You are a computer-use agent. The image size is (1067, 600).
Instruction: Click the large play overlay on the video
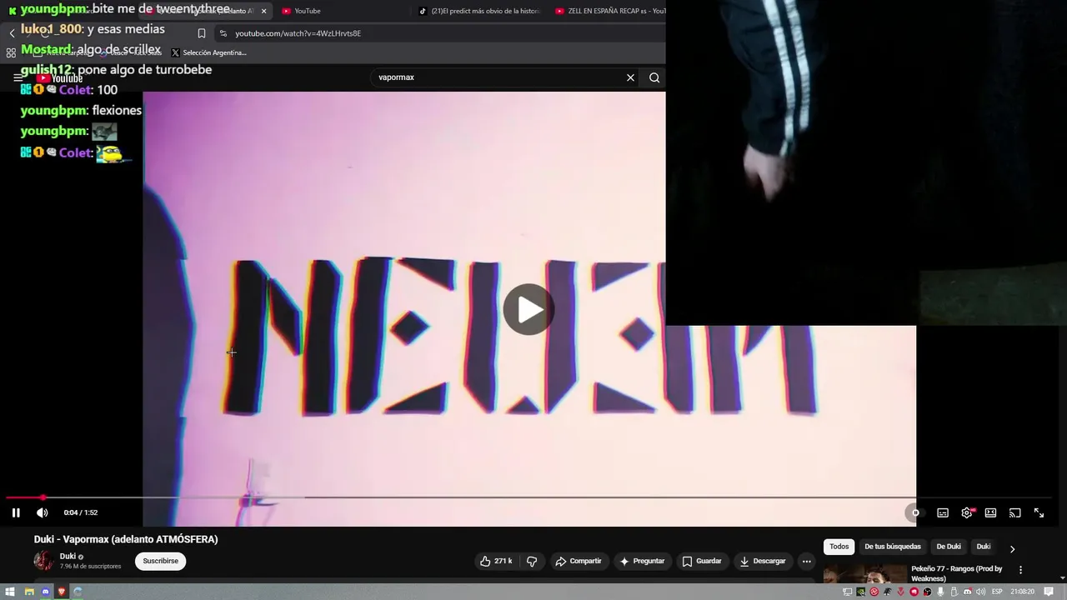click(528, 310)
